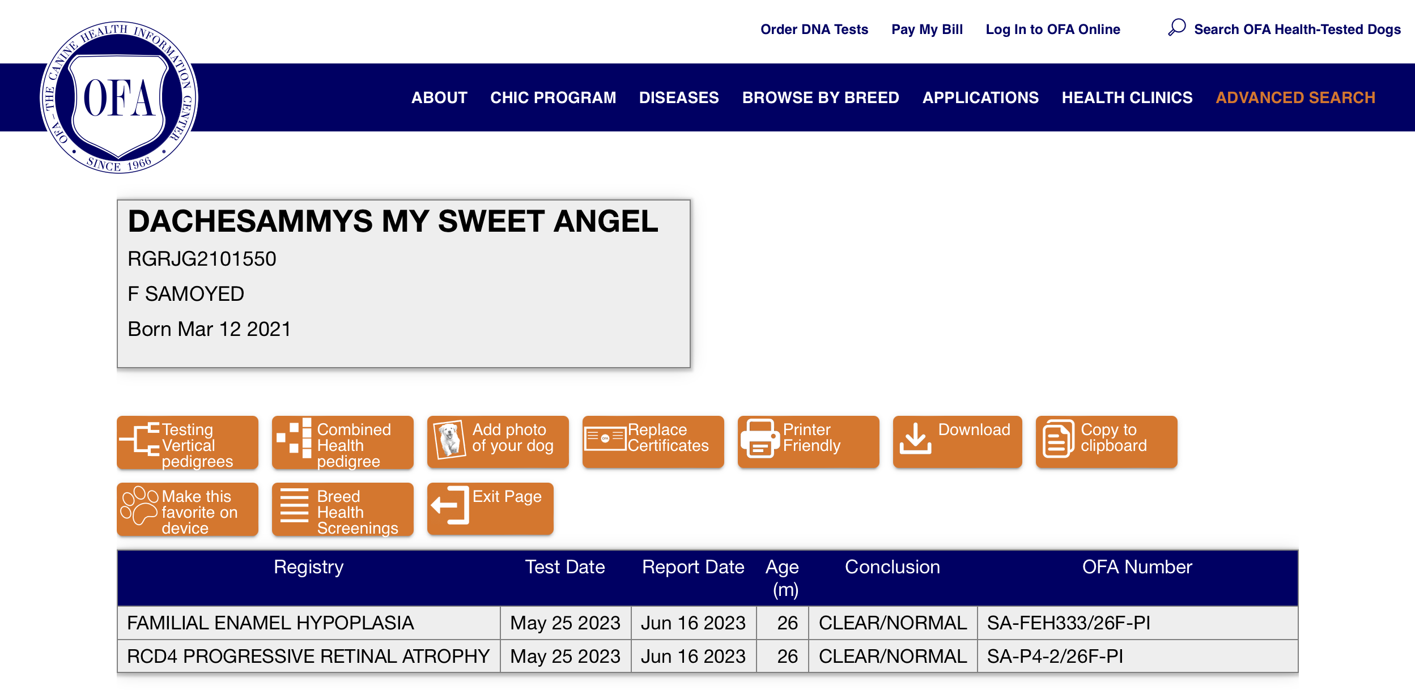Click the Download arrow icon
Viewport: 1415px width, 690px height.
[915, 438]
